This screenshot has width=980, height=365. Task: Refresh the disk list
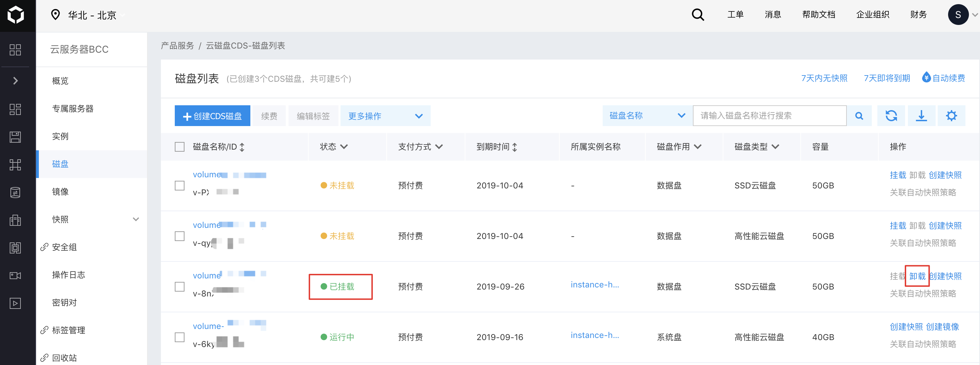[x=891, y=116]
